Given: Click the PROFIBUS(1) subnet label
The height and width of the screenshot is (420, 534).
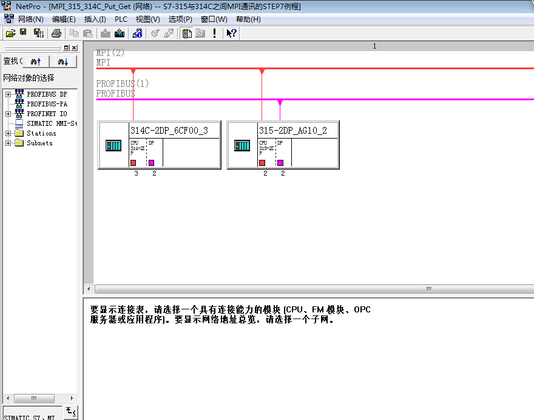Looking at the screenshot, I should tap(122, 84).
